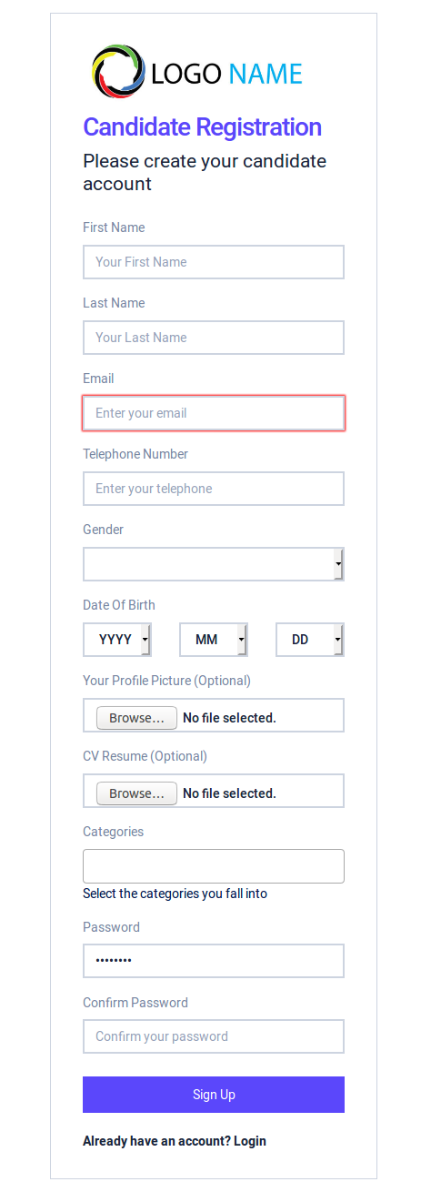Screen dimensions: 431x1192
Task: Click the Telephone Number input
Action: pyautogui.click(x=214, y=489)
